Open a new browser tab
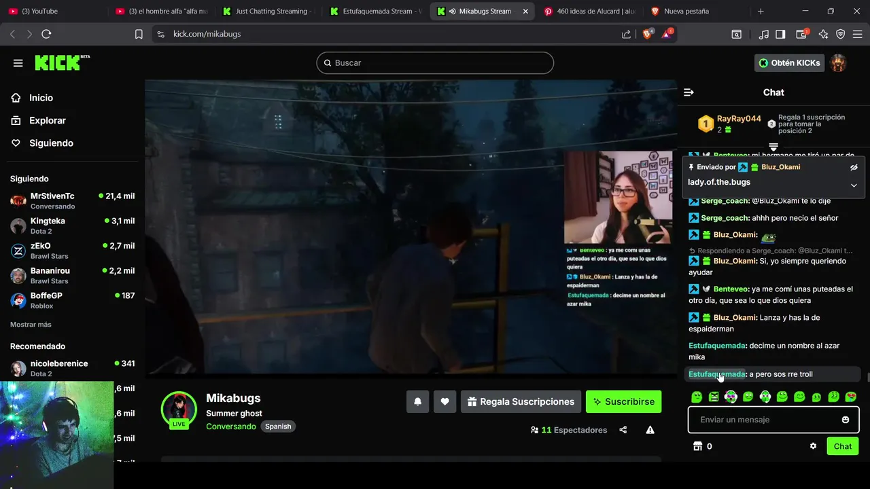 [x=761, y=11]
